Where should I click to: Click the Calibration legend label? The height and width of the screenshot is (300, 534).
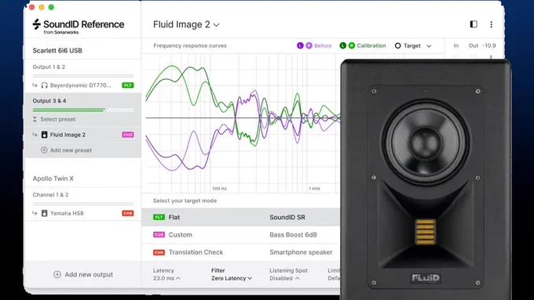click(371, 45)
